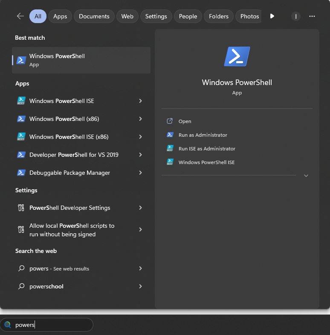The height and width of the screenshot is (335, 330).
Task: Switch to the Settings filter tab
Action: pyautogui.click(x=156, y=16)
